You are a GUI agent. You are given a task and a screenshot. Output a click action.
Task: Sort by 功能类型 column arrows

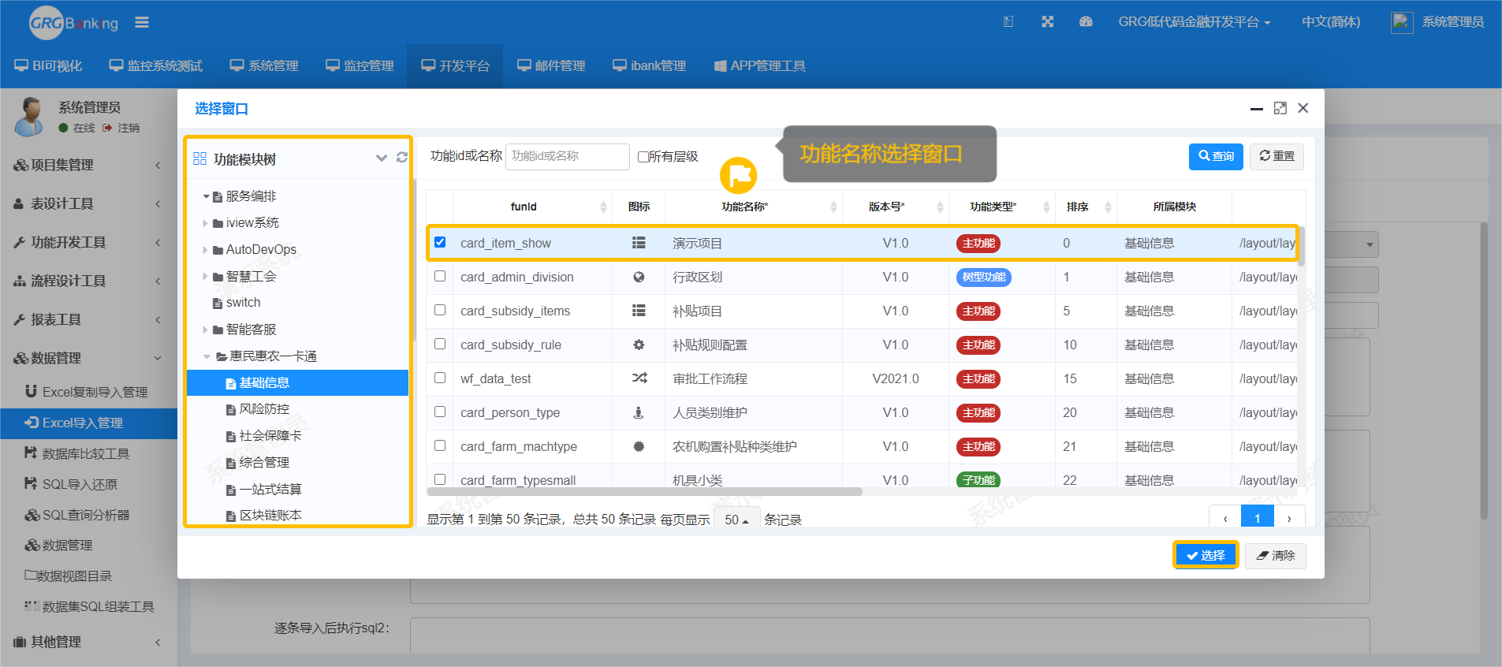(x=1046, y=207)
